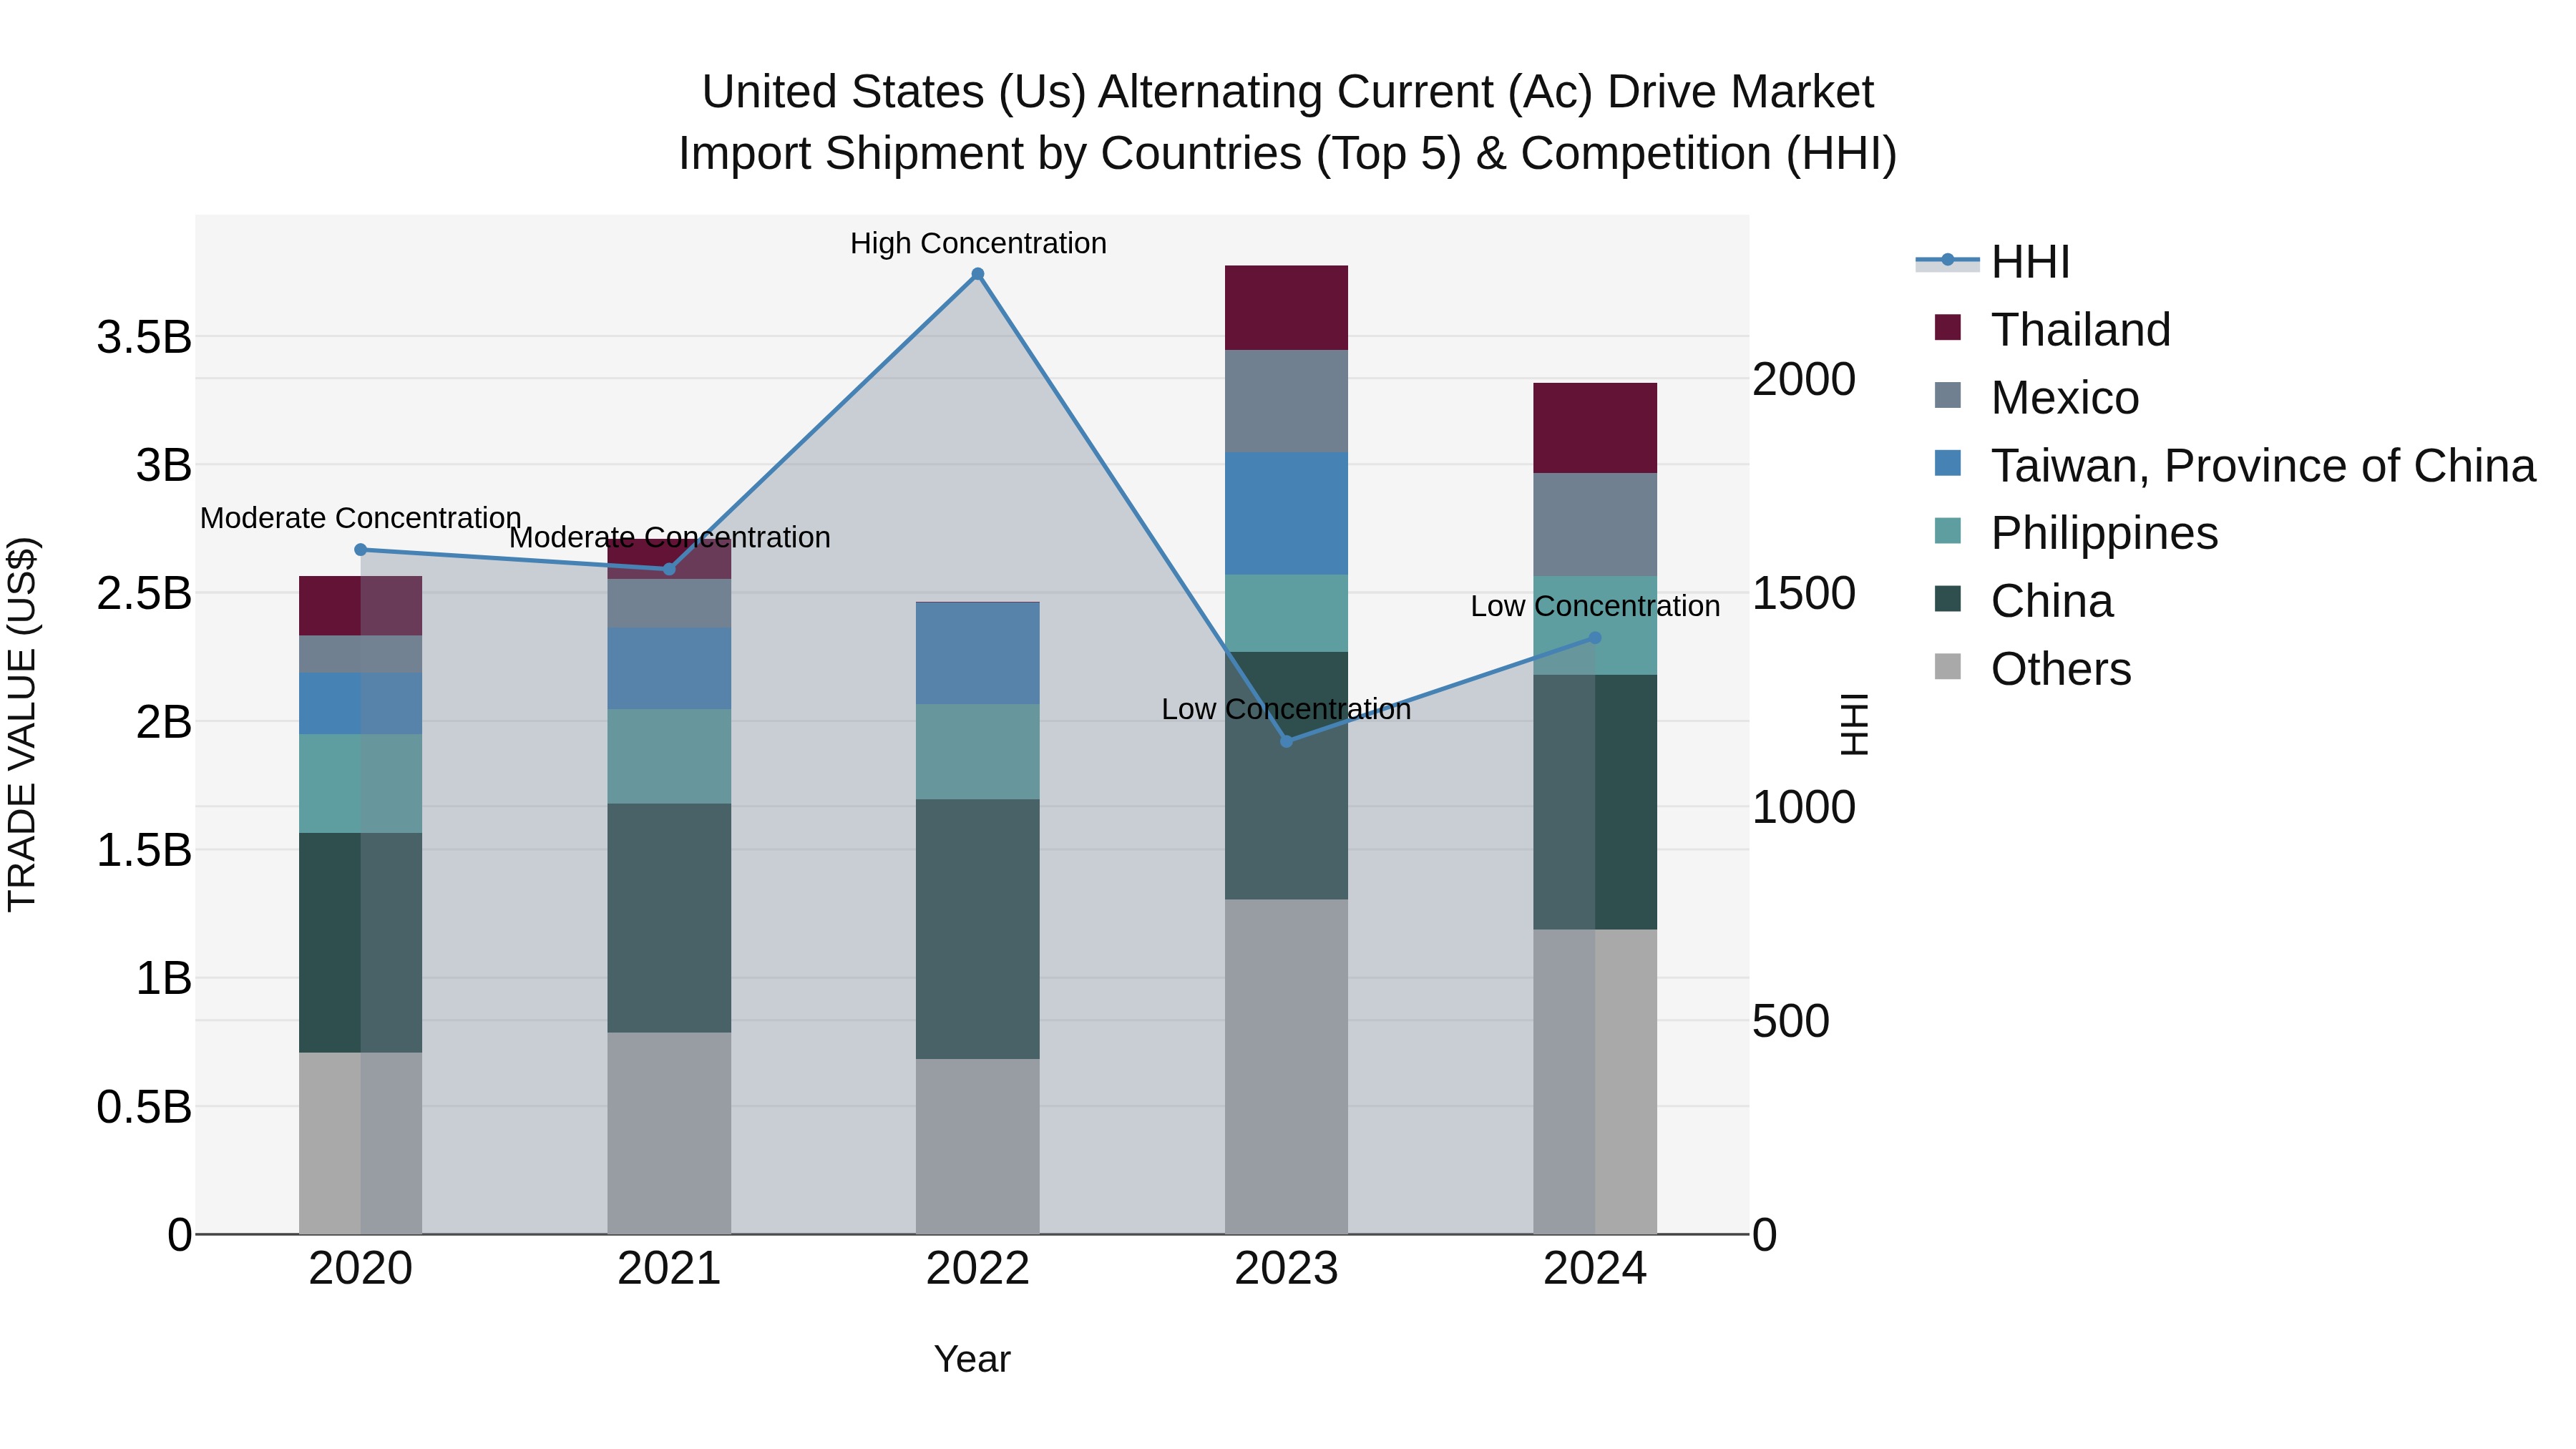
Task: Click the 2023 HHI data point
Action: coord(1287,741)
